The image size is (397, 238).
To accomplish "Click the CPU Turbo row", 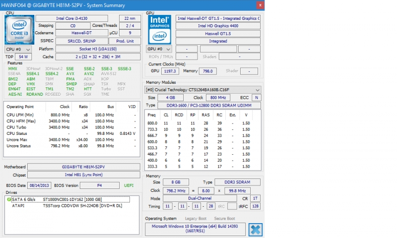I will 71,127.
